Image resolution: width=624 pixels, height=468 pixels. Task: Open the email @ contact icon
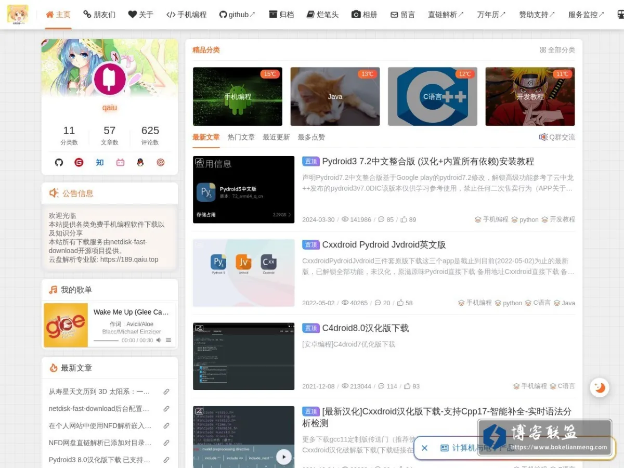tap(161, 162)
